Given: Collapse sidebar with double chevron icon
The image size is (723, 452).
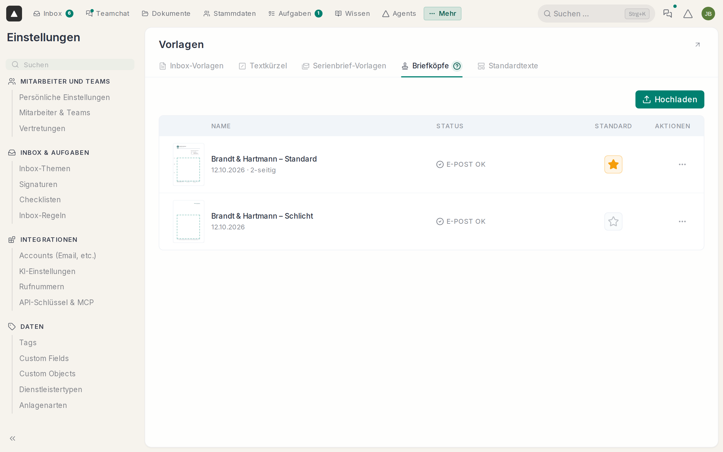Looking at the screenshot, I should point(12,438).
